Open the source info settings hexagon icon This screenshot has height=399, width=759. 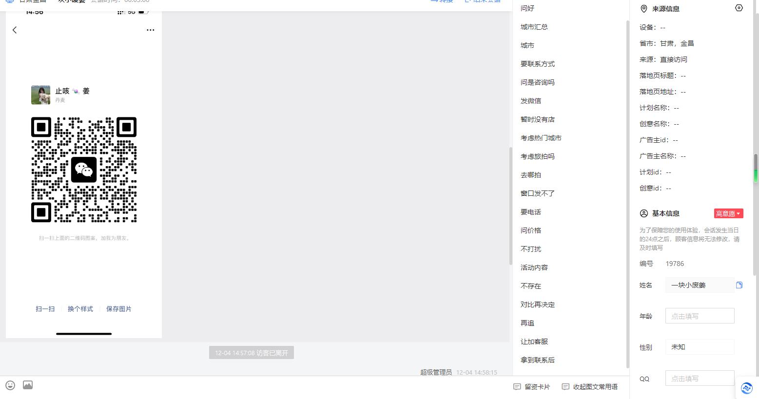739,8
